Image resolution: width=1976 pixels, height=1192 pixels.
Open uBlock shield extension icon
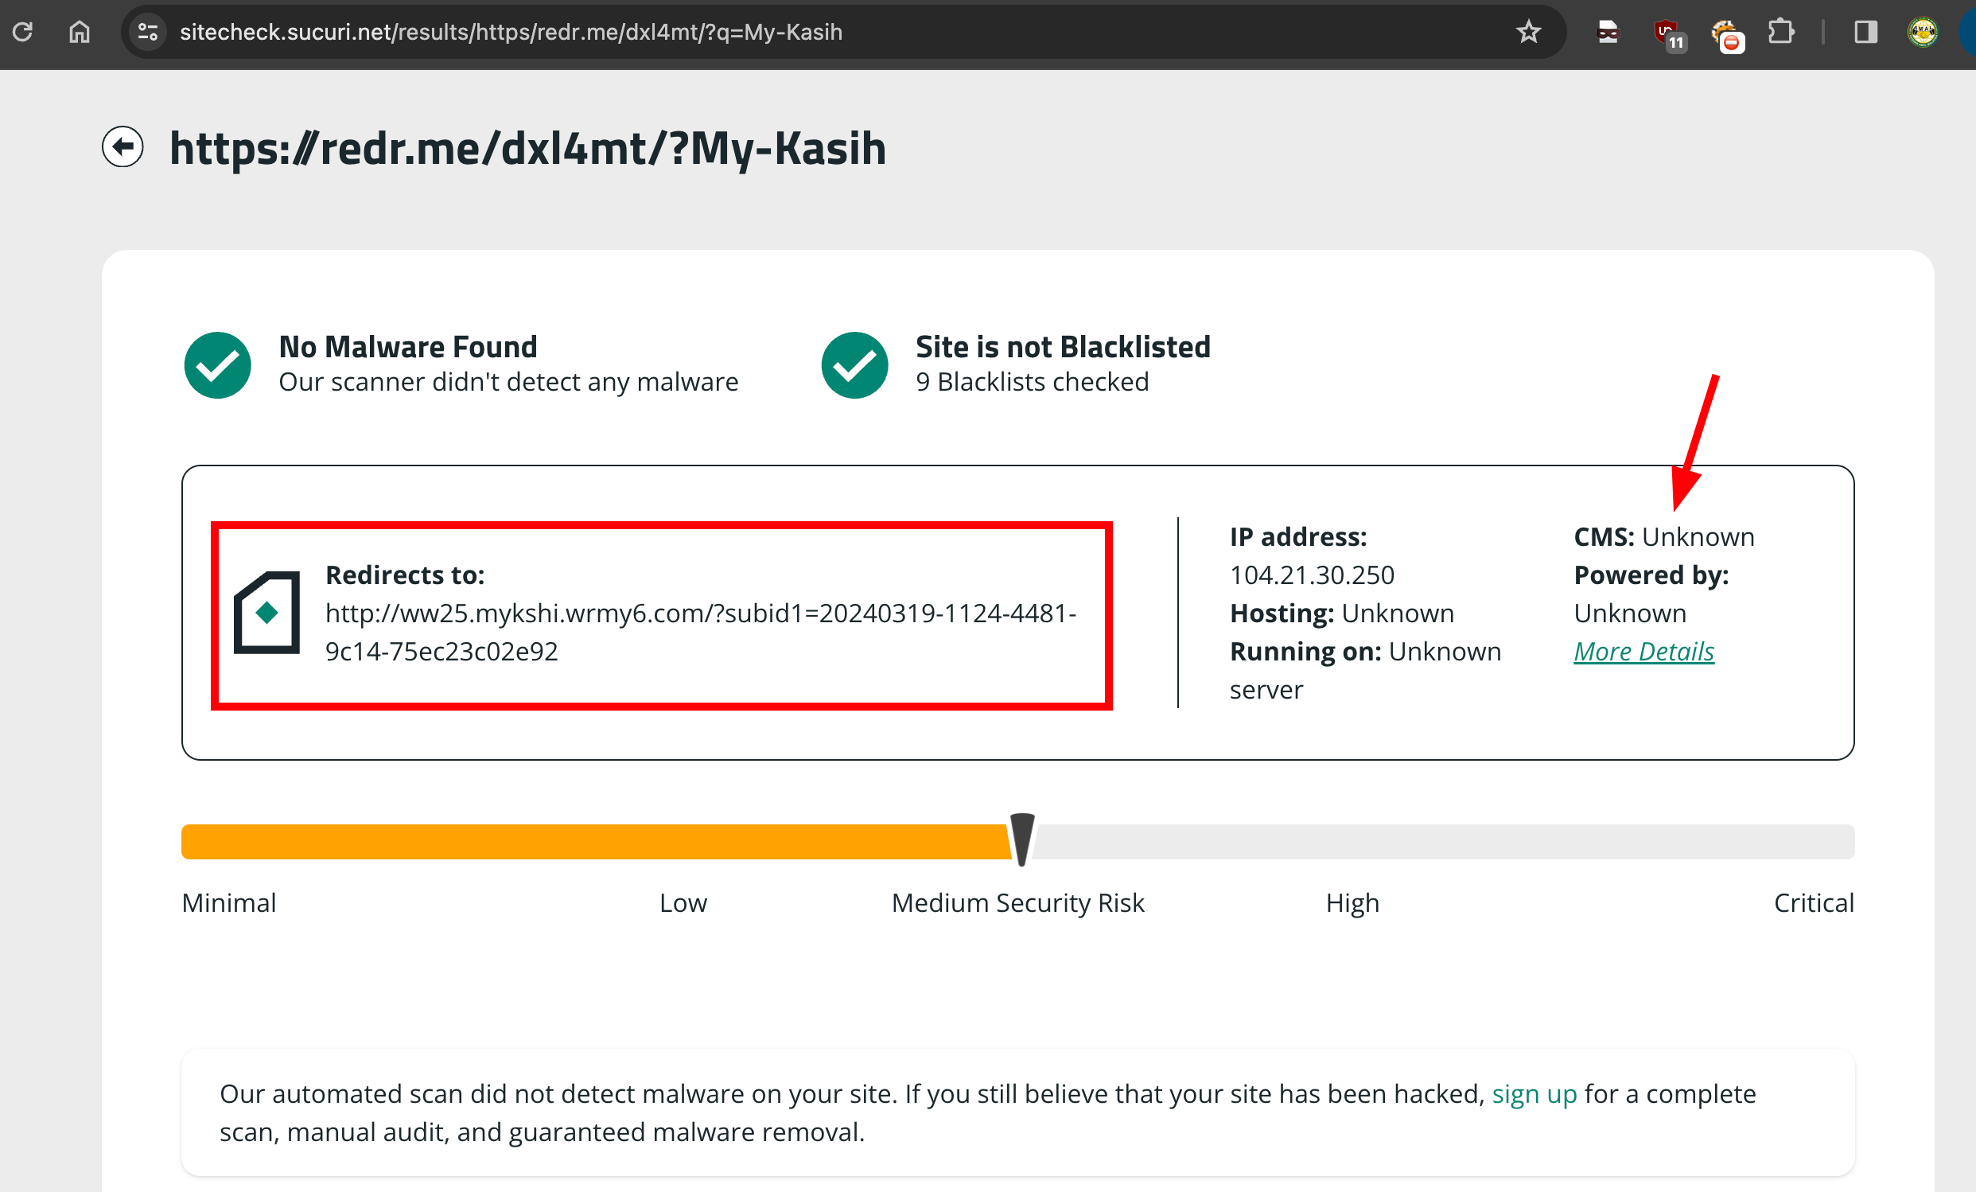(1668, 33)
